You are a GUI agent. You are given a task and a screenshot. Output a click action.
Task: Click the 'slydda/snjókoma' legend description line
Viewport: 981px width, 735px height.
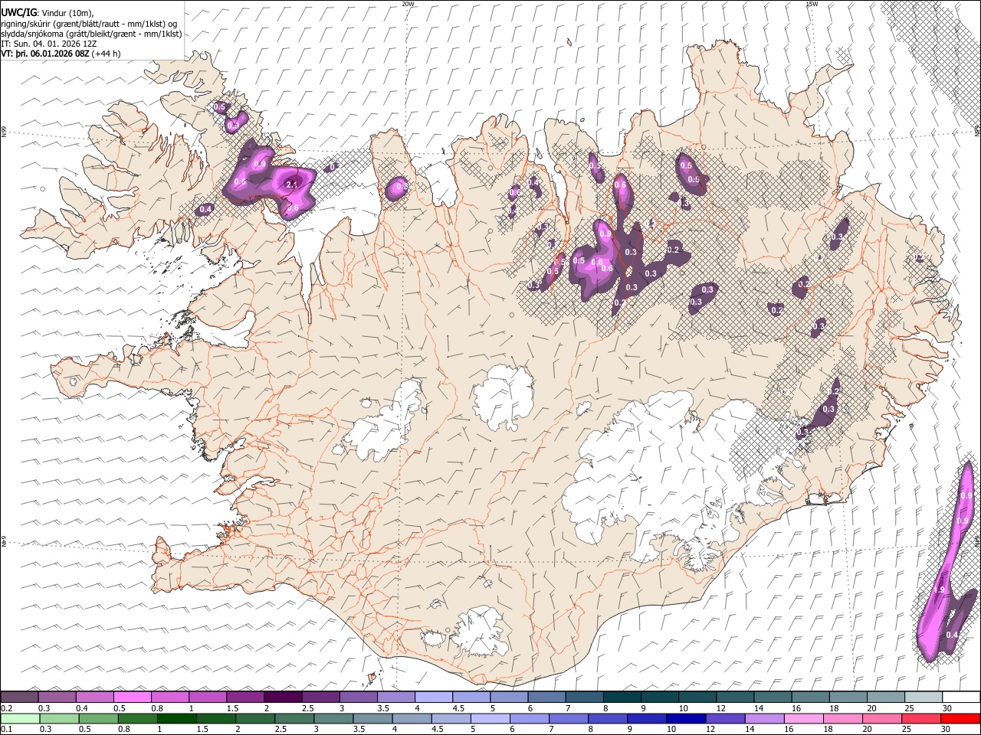tap(91, 34)
